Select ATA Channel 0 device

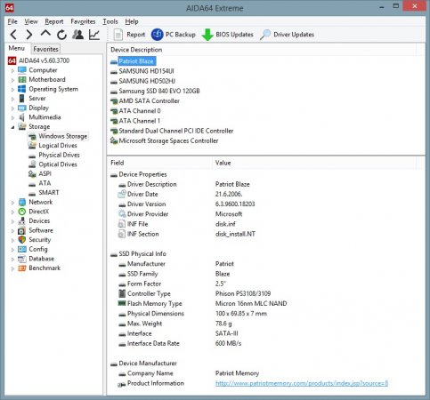point(135,111)
